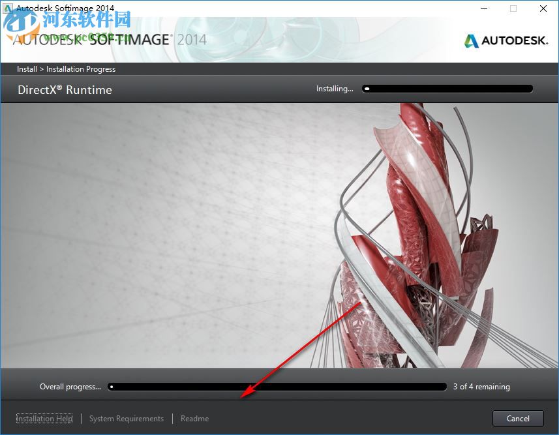The image size is (559, 435).
Task: Click the Softimage spiral artwork image
Action: point(404,235)
